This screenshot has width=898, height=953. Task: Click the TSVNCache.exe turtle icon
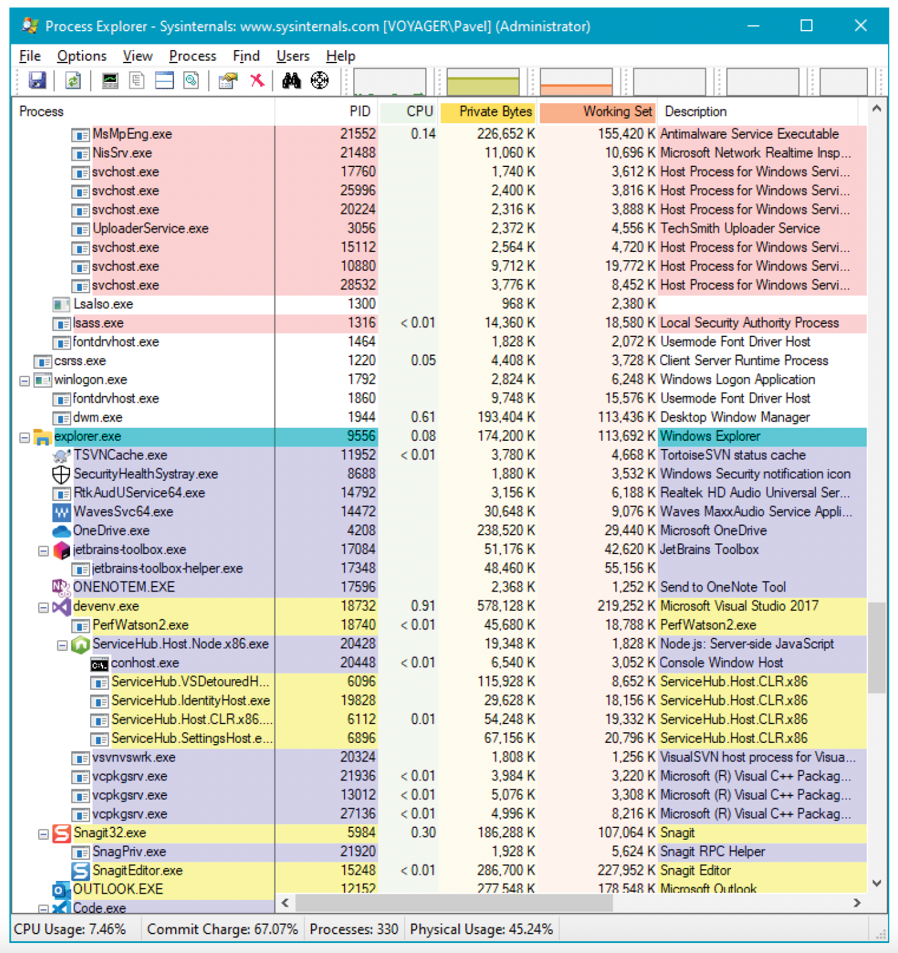[61, 456]
